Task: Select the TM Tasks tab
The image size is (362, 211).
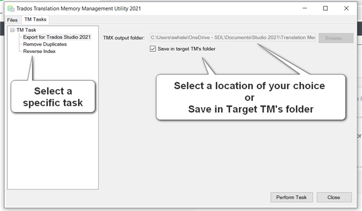Action: pyautogui.click(x=35, y=19)
